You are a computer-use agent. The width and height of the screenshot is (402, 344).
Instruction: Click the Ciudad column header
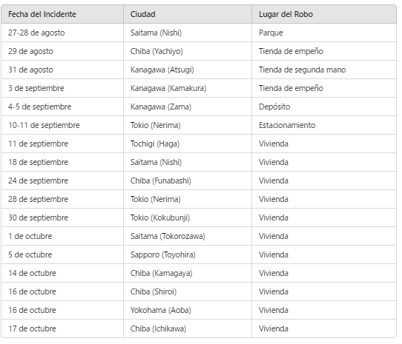click(188, 14)
